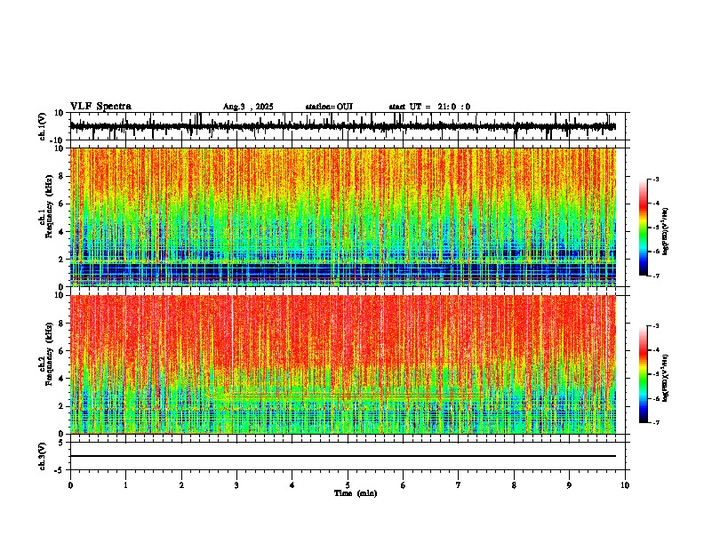Click the ch.1(V) axis label
Viewport: 704px width, 544px height.
43,126
